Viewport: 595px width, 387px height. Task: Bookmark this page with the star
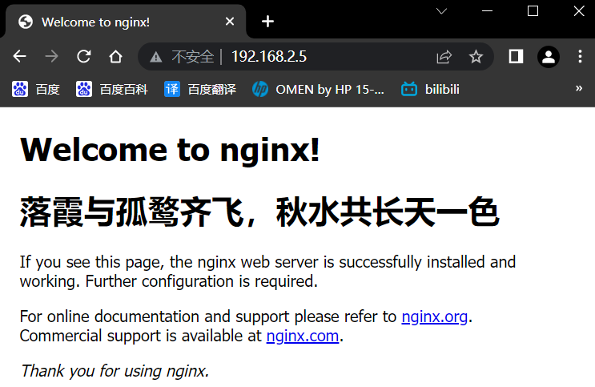pyautogui.click(x=476, y=57)
